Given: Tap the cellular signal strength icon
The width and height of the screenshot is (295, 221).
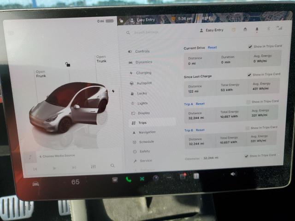Looking at the screenshot, I should [x=279, y=28].
